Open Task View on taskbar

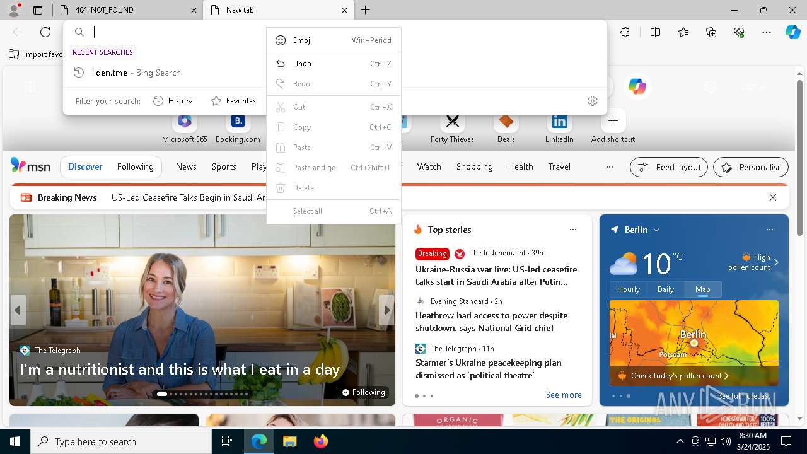[227, 441]
